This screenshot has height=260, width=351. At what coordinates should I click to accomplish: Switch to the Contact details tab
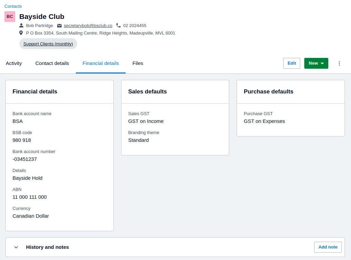coord(52,63)
